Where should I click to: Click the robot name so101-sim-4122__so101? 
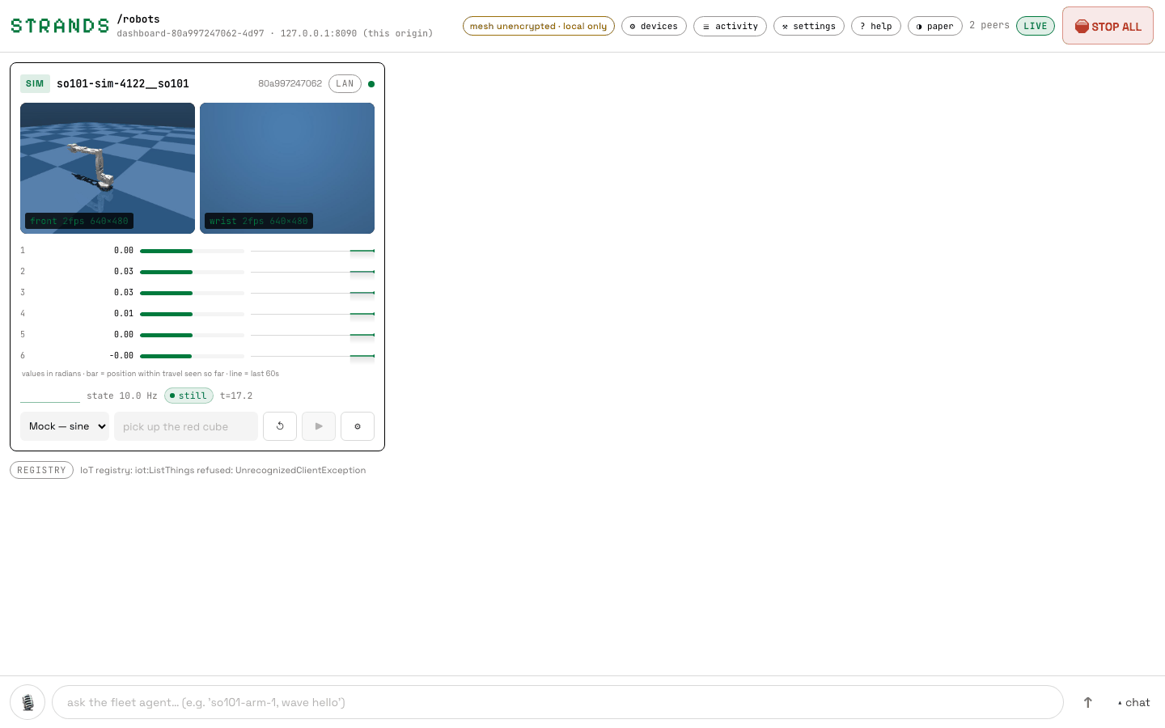point(123,84)
